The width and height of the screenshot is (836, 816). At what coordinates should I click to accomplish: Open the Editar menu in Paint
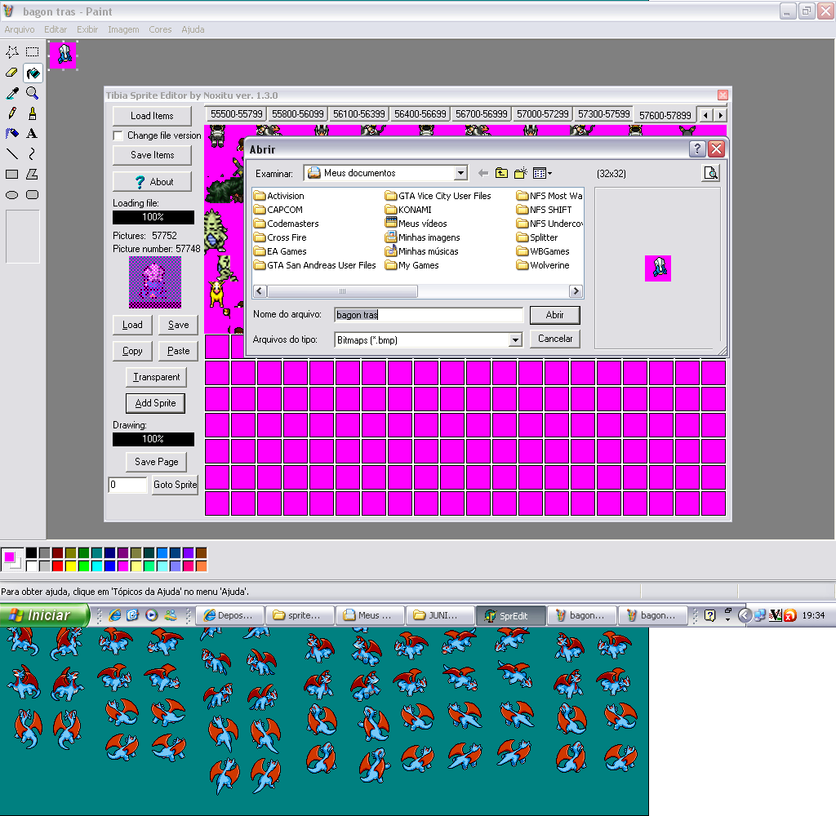56,29
